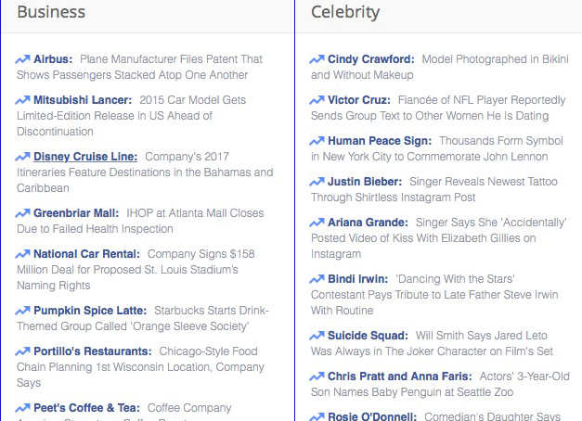Click the Airbus patent story description

[139, 67]
